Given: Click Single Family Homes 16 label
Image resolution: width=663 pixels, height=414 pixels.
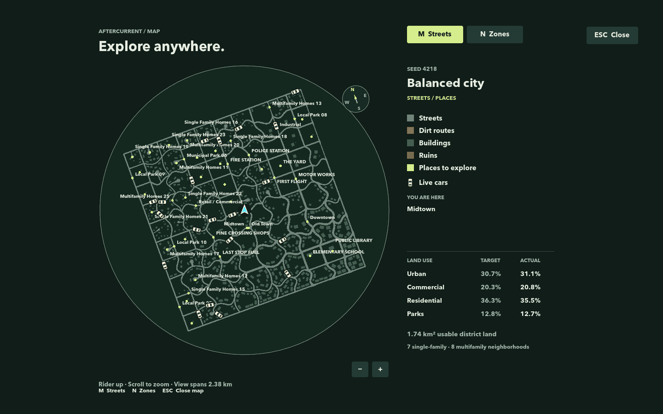Looking at the screenshot, I should (211, 122).
